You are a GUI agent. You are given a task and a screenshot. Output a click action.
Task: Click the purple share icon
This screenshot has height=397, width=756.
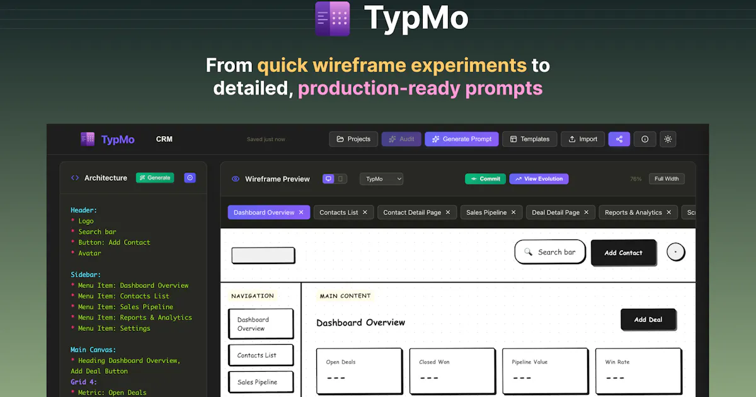[619, 139]
